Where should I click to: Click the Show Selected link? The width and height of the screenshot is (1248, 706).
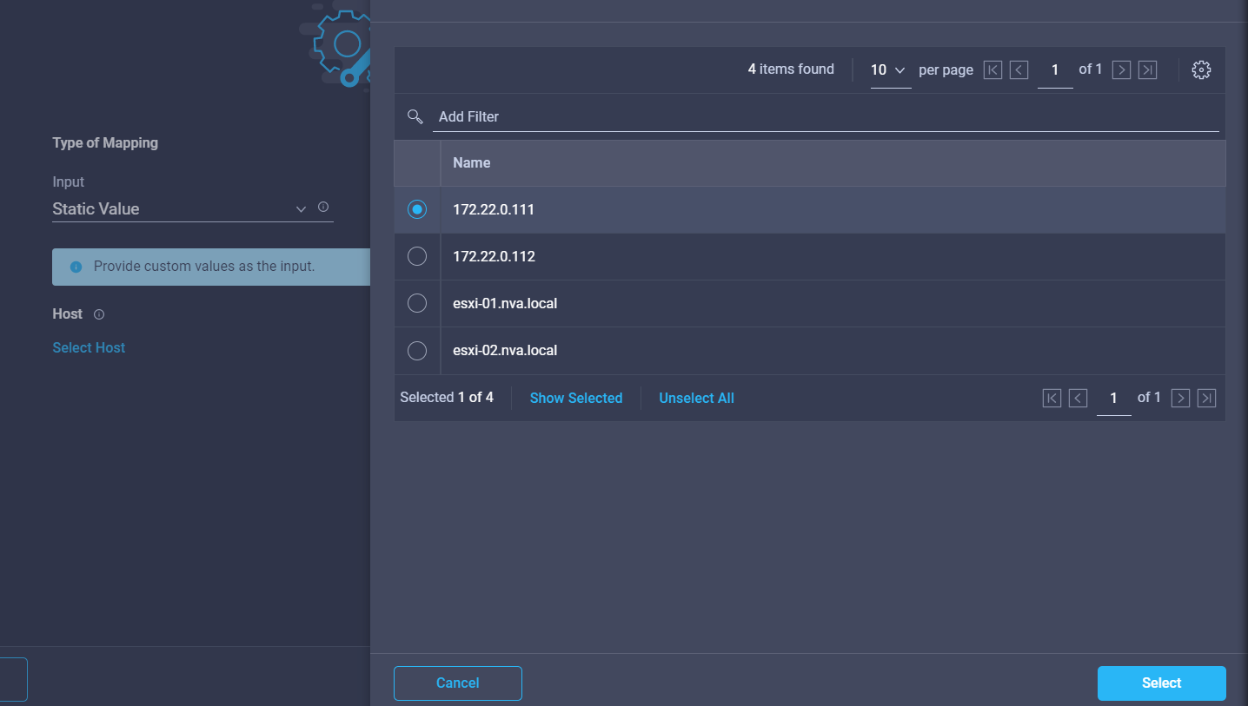(x=575, y=398)
